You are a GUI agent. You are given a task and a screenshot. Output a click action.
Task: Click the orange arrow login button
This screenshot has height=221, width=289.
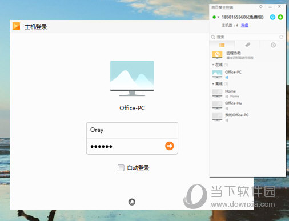click(x=170, y=146)
